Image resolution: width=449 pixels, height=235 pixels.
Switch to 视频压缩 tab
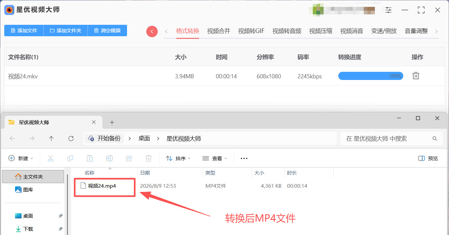point(321,31)
